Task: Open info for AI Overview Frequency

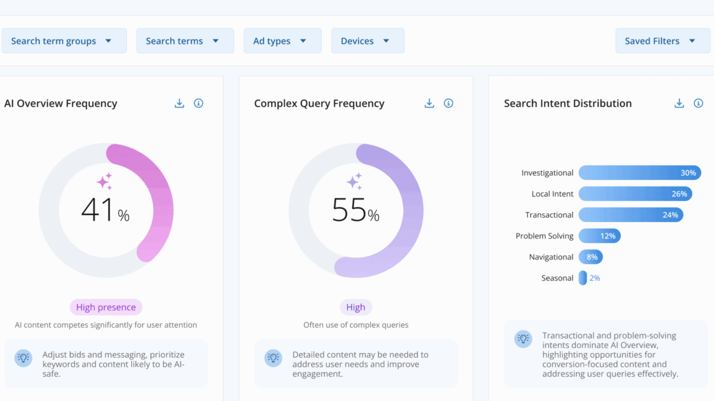Action: pos(199,103)
